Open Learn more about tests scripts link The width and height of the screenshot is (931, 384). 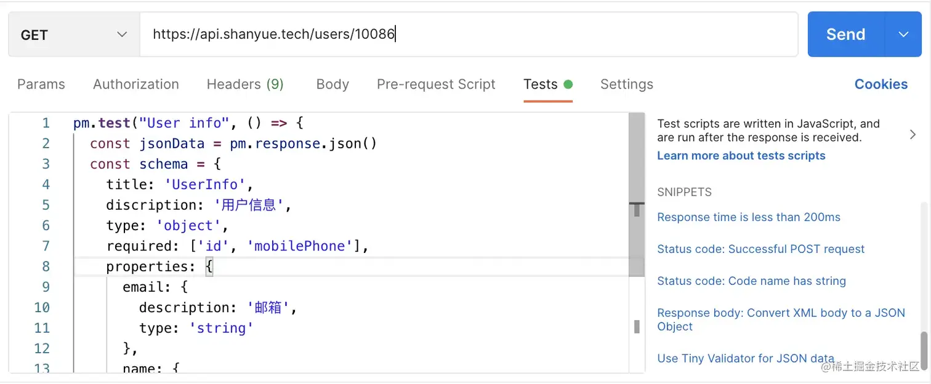click(x=741, y=156)
